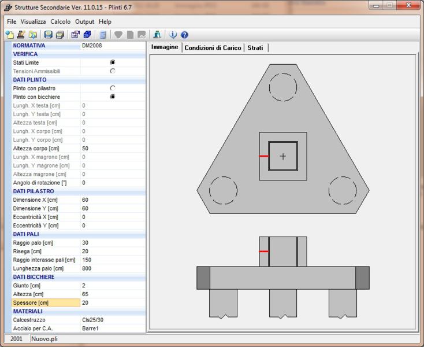This screenshot has width=424, height=347.
Task: Click the Print icon in toolbar
Action: (x=59, y=35)
